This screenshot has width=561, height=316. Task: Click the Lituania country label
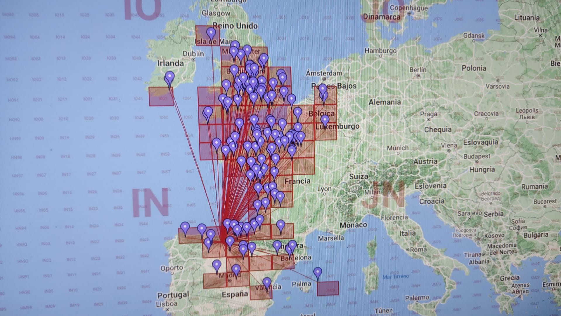pyautogui.click(x=527, y=18)
